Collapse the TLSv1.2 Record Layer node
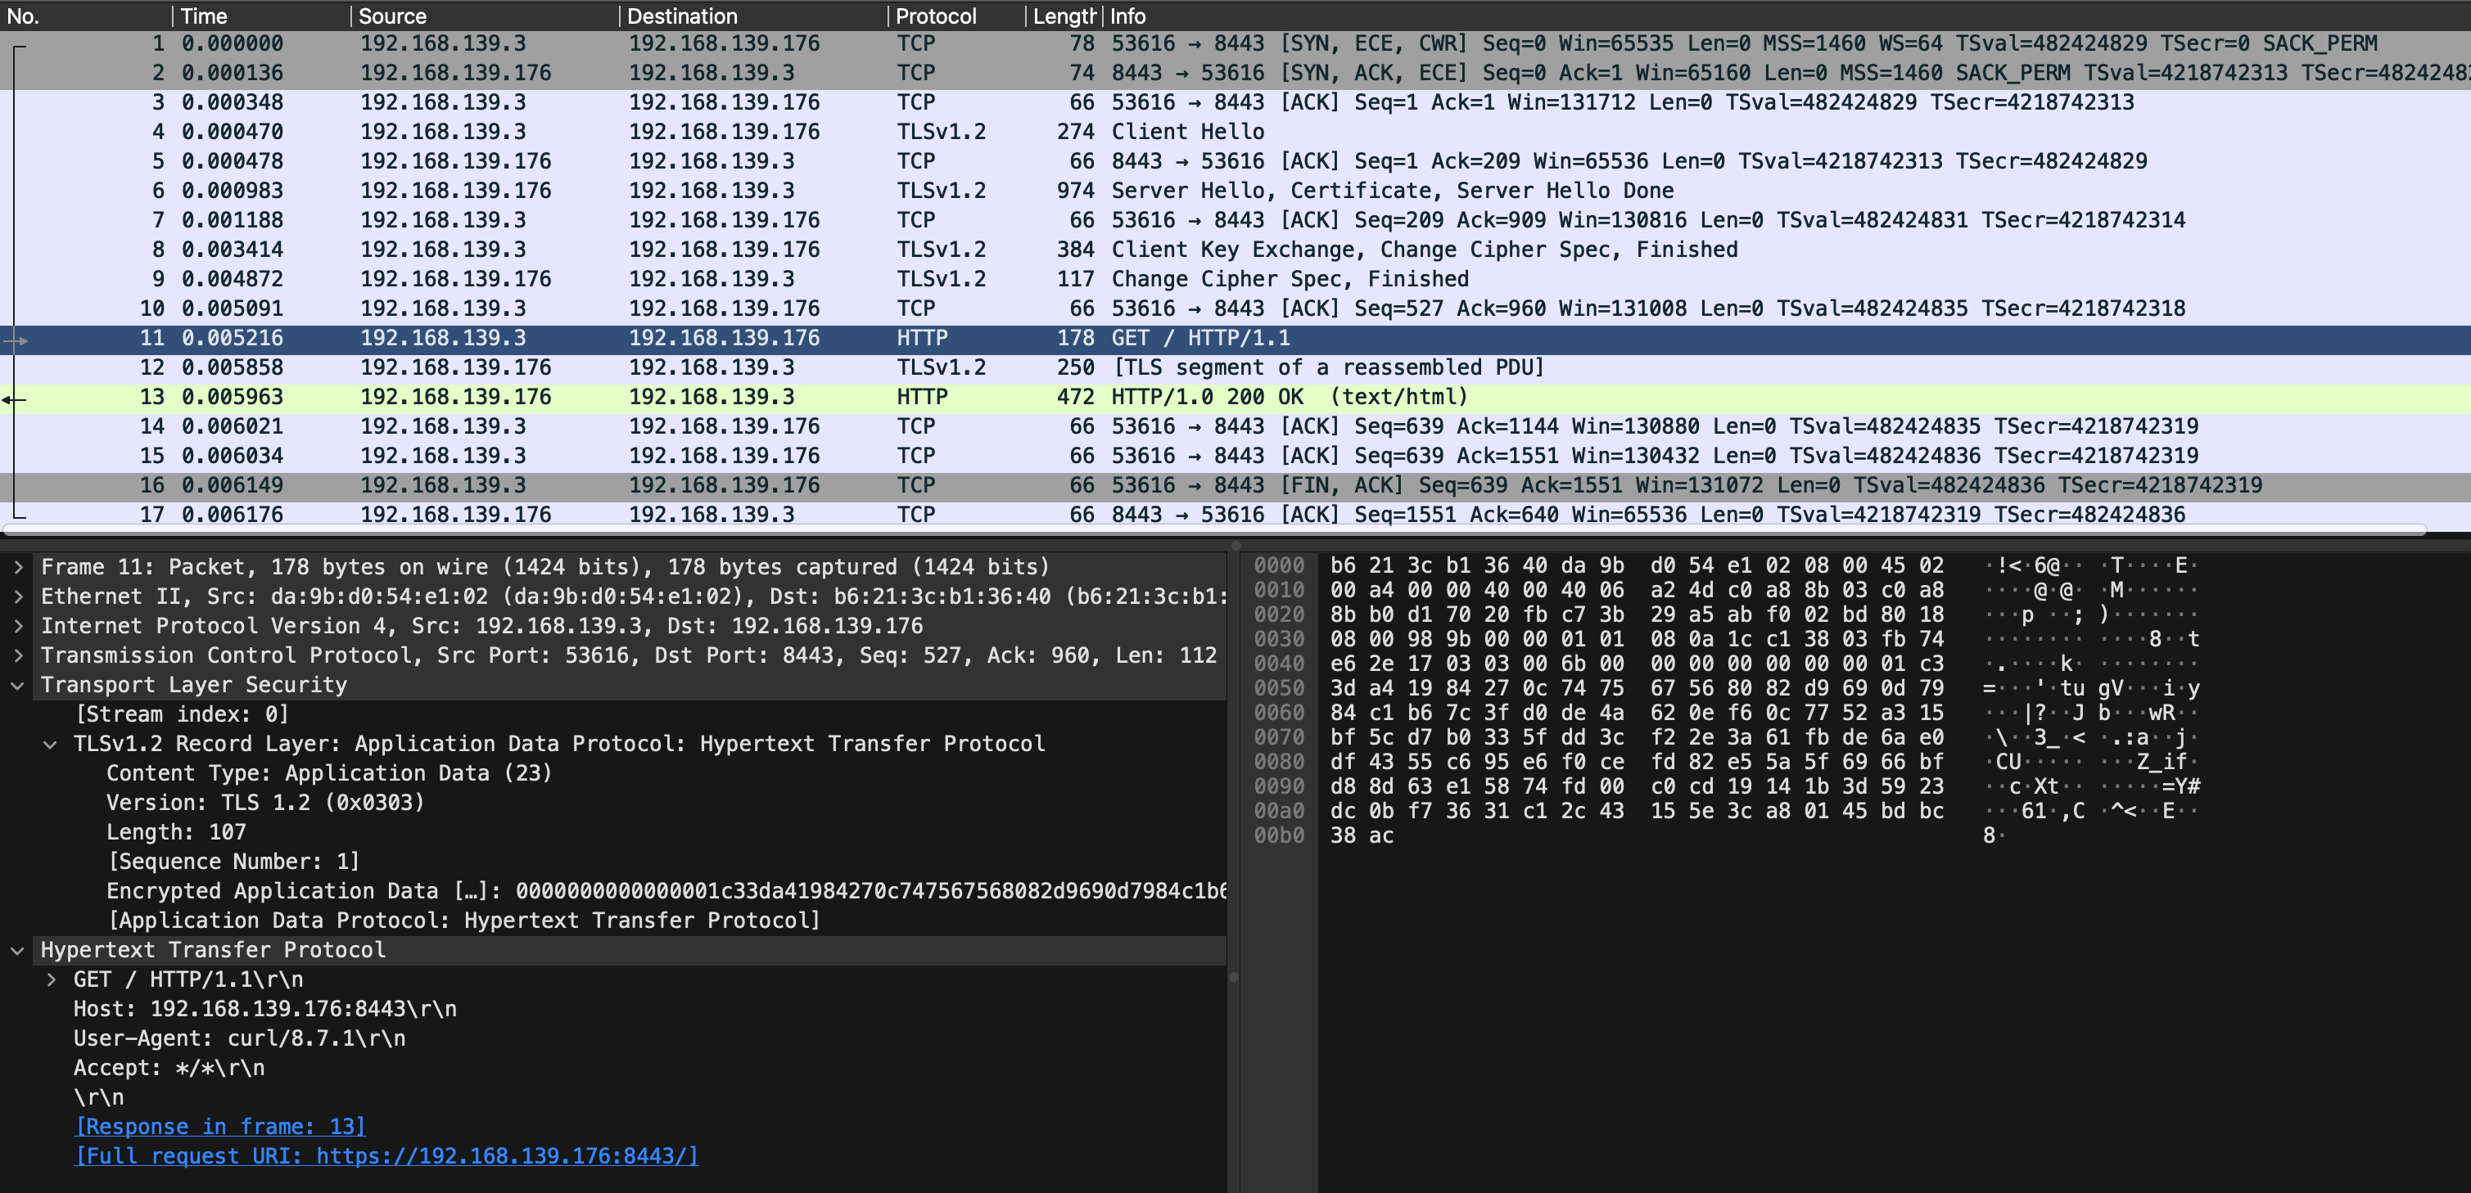 tap(50, 744)
